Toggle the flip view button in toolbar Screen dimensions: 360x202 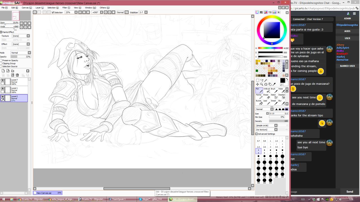coord(127,12)
